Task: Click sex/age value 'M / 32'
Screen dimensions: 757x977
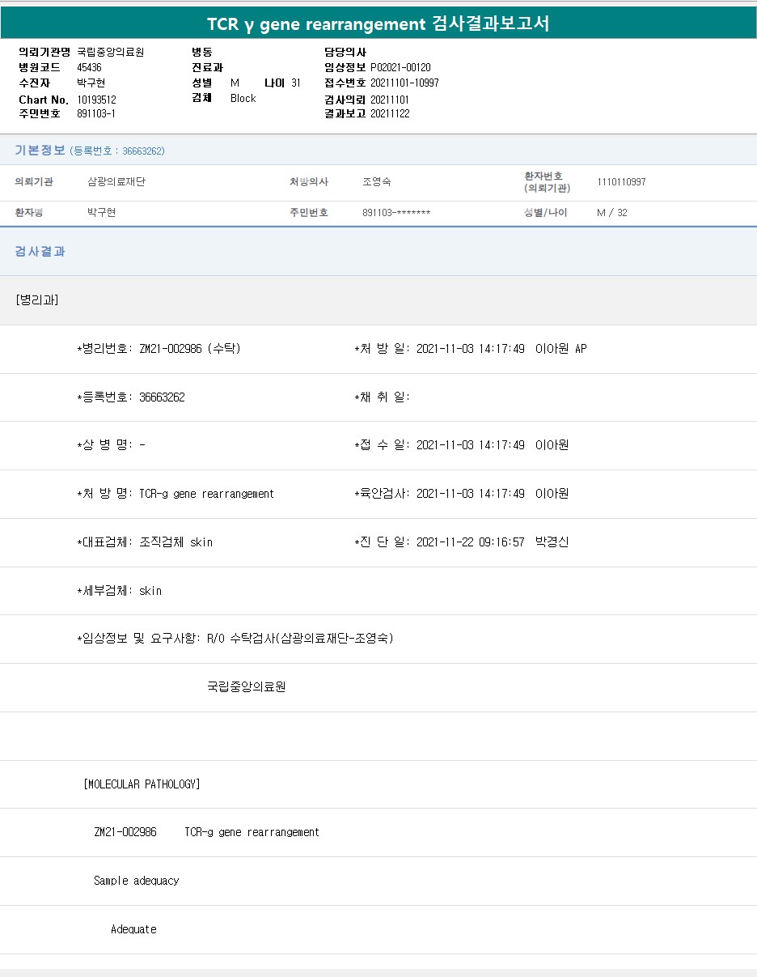Action: [x=611, y=213]
